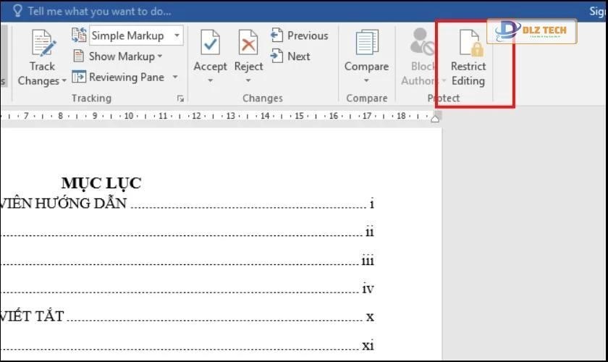The height and width of the screenshot is (362, 608).
Task: Click the Compare documents icon
Action: [x=366, y=43]
